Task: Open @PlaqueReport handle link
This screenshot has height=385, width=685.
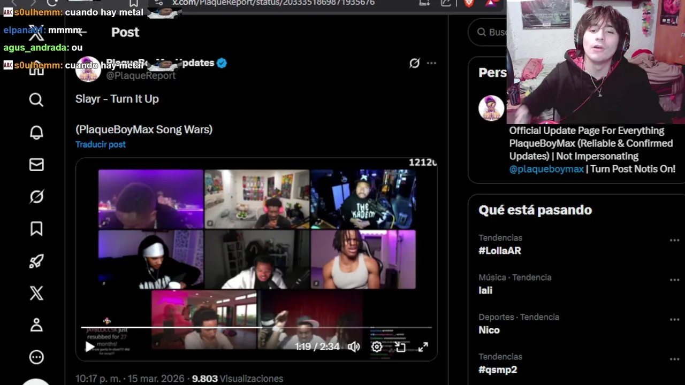Action: click(141, 76)
